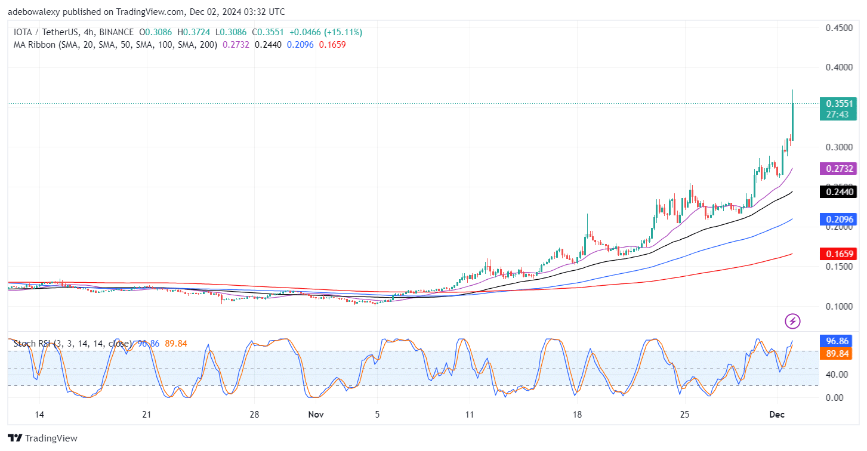This screenshot has height=451, width=867.
Task: Click the 14 date label on time axis
Action: pyautogui.click(x=39, y=415)
